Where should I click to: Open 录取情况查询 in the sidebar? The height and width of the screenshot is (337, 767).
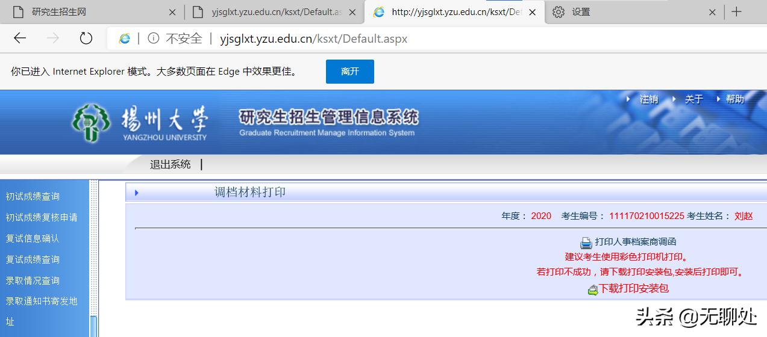(x=33, y=280)
